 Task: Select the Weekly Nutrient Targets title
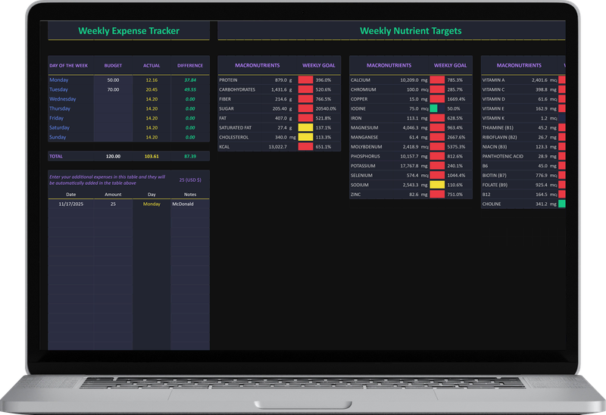(x=411, y=31)
